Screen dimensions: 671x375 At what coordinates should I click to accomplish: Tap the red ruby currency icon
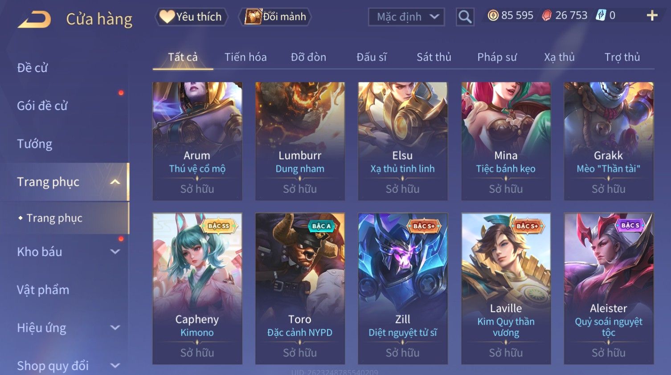[547, 16]
